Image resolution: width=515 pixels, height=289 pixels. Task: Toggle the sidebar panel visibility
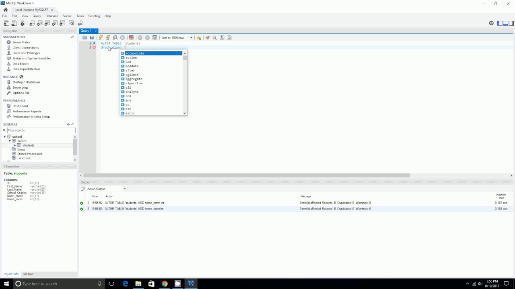[x=500, y=23]
